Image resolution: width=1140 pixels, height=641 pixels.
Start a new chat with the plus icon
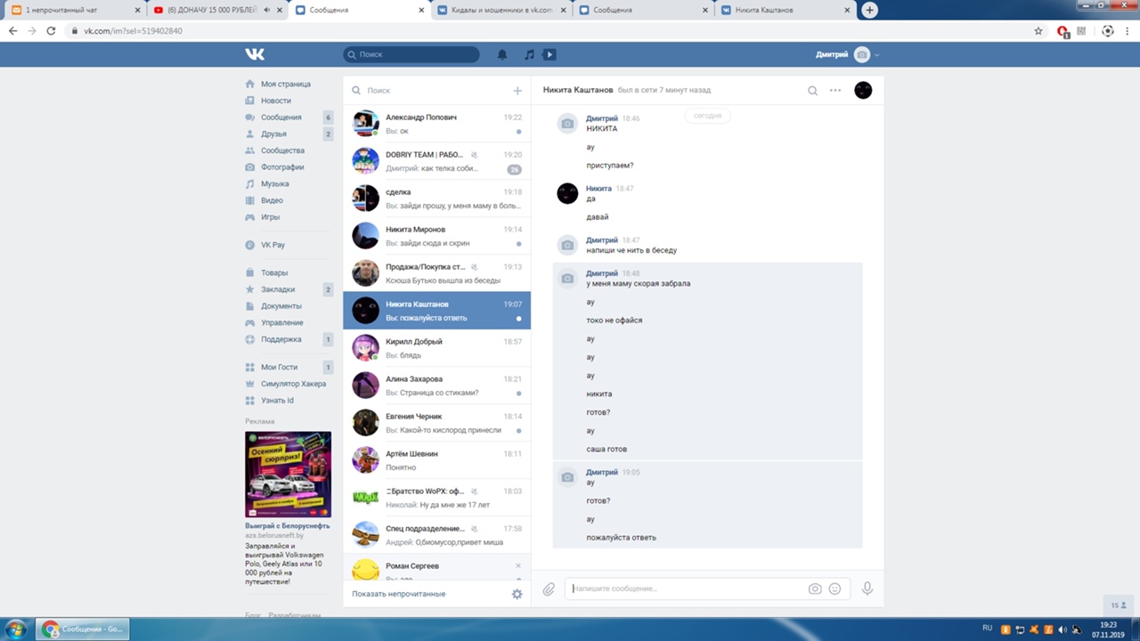coord(517,90)
